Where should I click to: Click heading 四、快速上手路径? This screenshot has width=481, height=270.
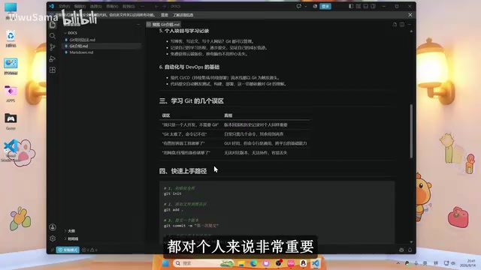(x=183, y=171)
